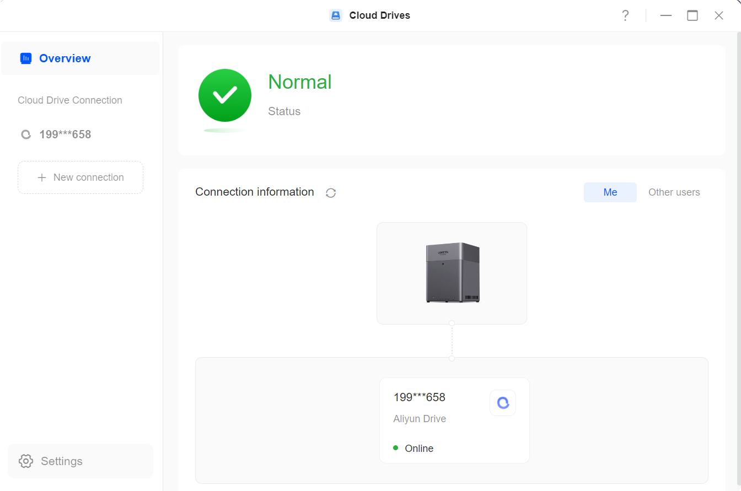Click the Settings label at bottom left
The width and height of the screenshot is (741, 491).
(62, 461)
